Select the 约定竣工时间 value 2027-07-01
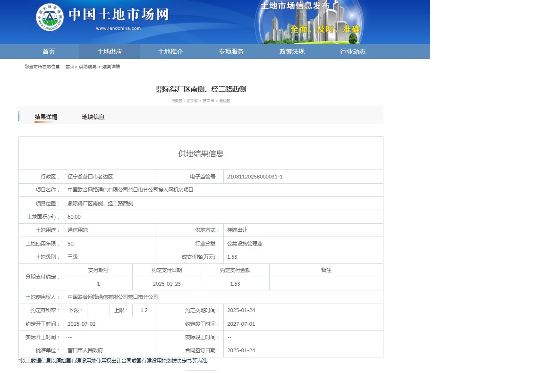 tap(241, 324)
